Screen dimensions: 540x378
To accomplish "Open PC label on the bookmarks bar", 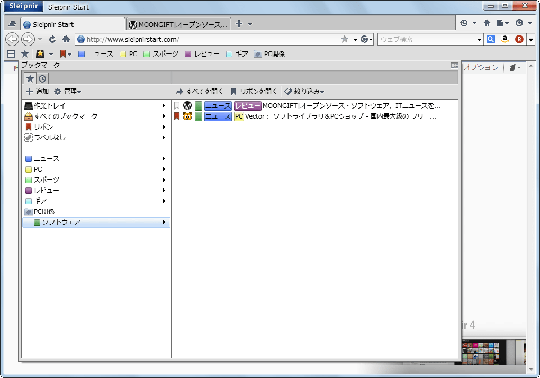I will click(129, 53).
